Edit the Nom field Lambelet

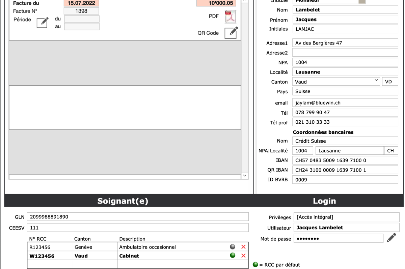coord(345,10)
